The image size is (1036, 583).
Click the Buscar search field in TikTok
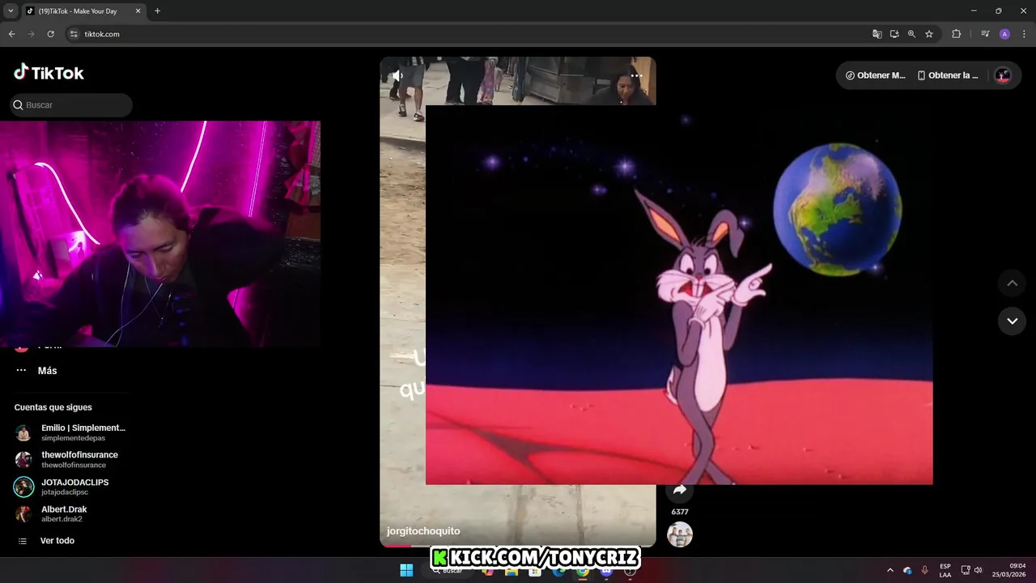point(71,105)
